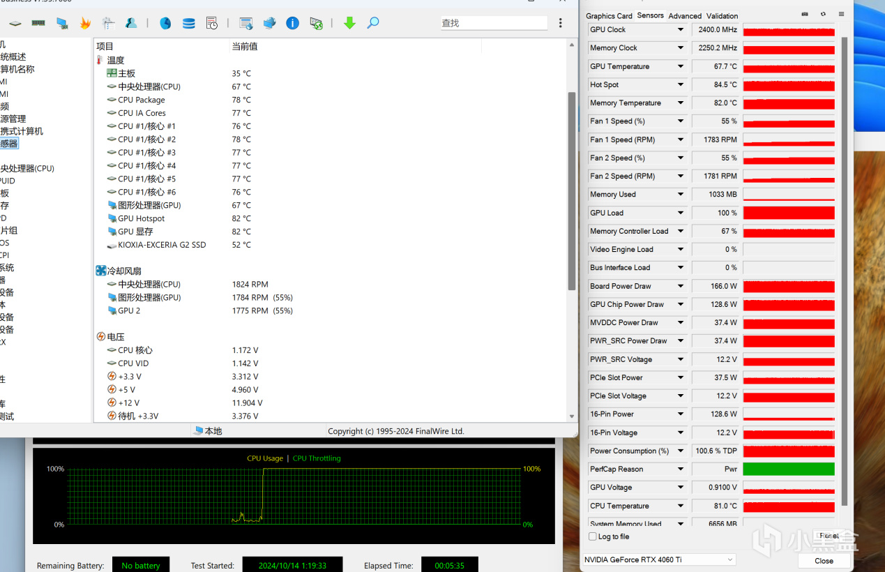Open the GPU Temperature sensor dropdown

pyautogui.click(x=681, y=66)
